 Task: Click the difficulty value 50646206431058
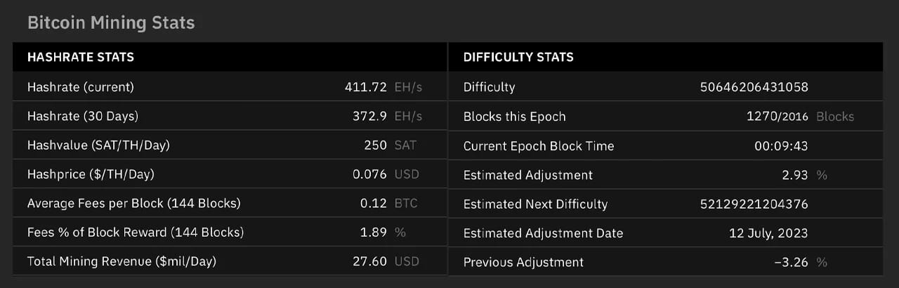[x=754, y=87]
